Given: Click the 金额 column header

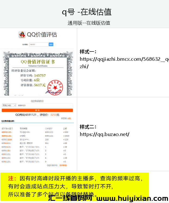Looking at the screenshot, I should click(x=65, y=128).
